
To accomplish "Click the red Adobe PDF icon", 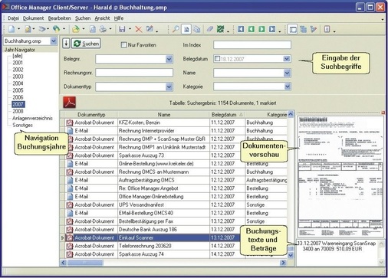I will [69, 103].
